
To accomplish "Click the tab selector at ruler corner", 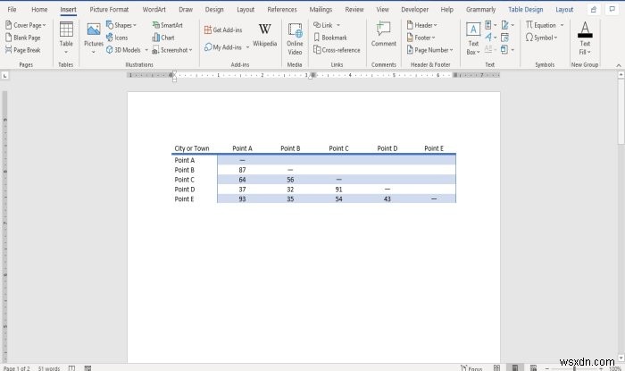I will coord(4,75).
